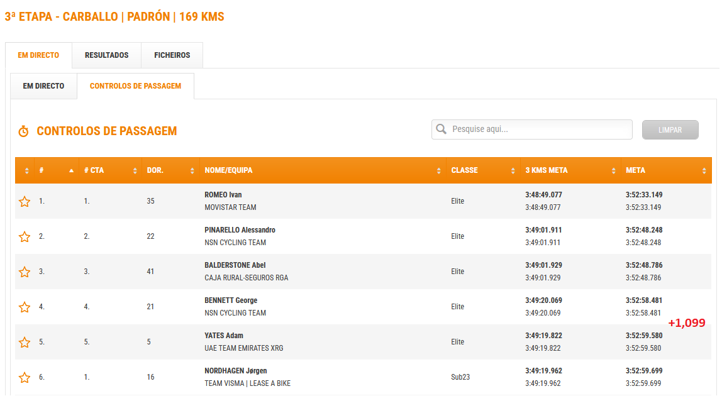Screen dimensions: 722x396
Task: Sort riders by DOR. bib number column
Action: (170, 170)
